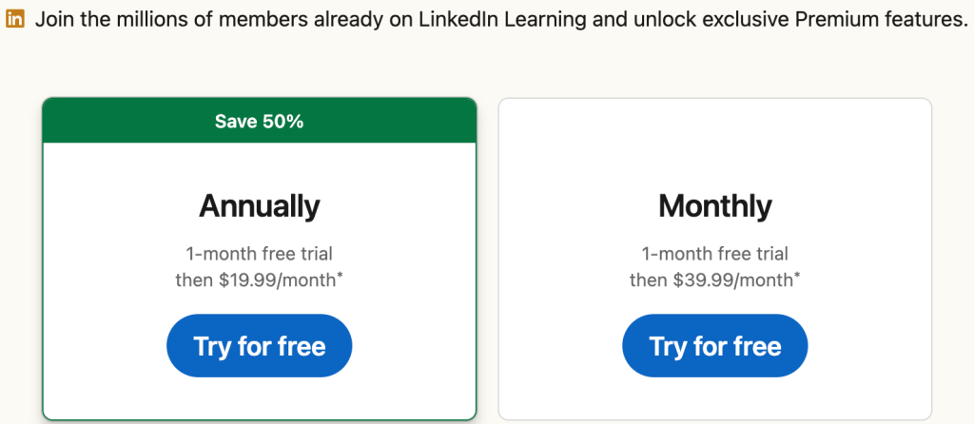Viewport: 974px width, 424px height.
Task: Click the word "Try" on Annually button
Action: pyautogui.click(x=212, y=347)
